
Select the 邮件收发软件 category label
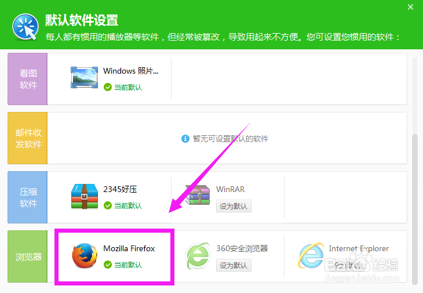(x=28, y=138)
